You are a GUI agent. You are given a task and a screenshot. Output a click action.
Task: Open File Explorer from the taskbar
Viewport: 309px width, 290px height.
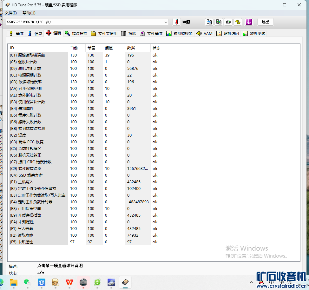point(14,282)
